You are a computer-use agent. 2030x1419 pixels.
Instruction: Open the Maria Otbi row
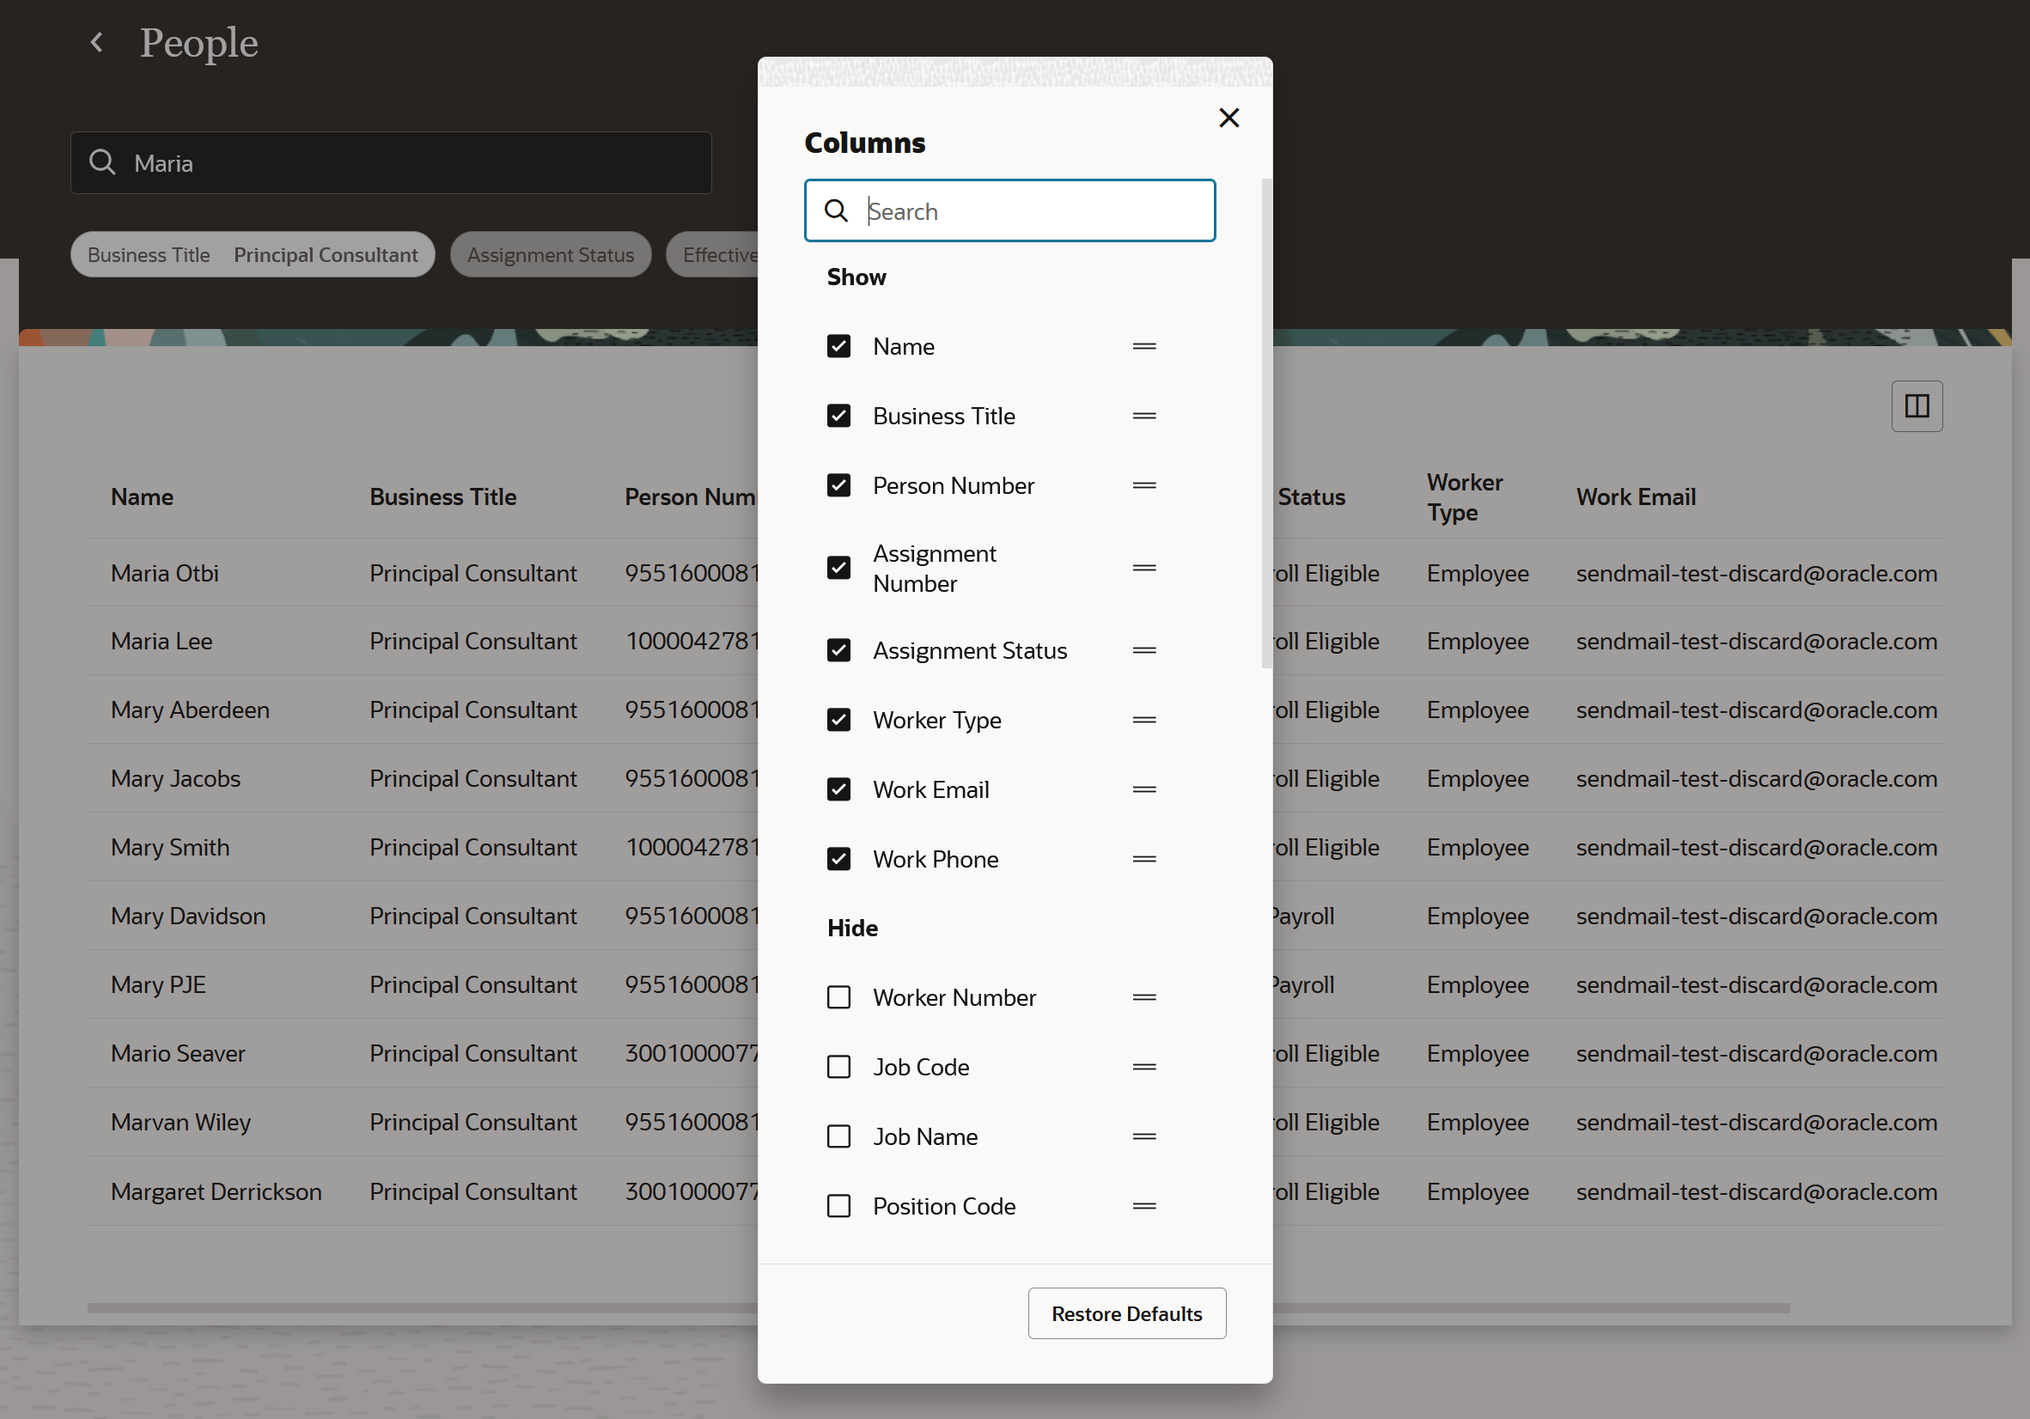pyautogui.click(x=164, y=573)
